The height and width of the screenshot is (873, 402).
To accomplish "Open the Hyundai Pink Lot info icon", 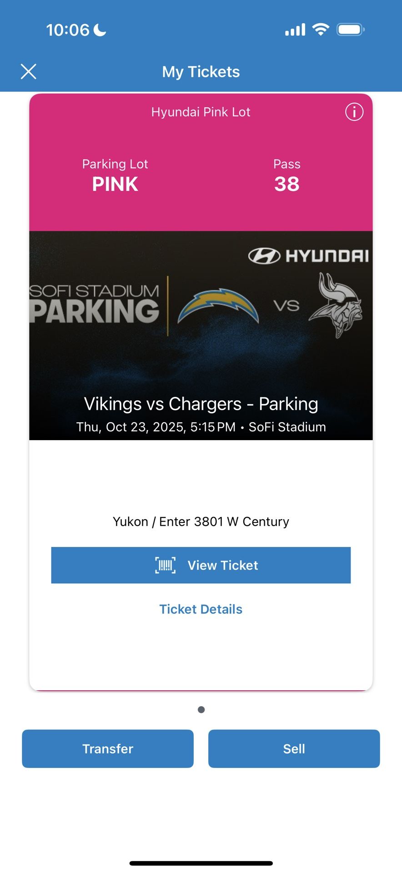I will pos(354,112).
